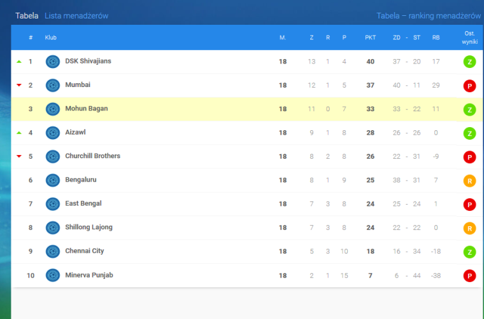
Task: Click DSK Shivajians club badge icon
Action: point(53,62)
